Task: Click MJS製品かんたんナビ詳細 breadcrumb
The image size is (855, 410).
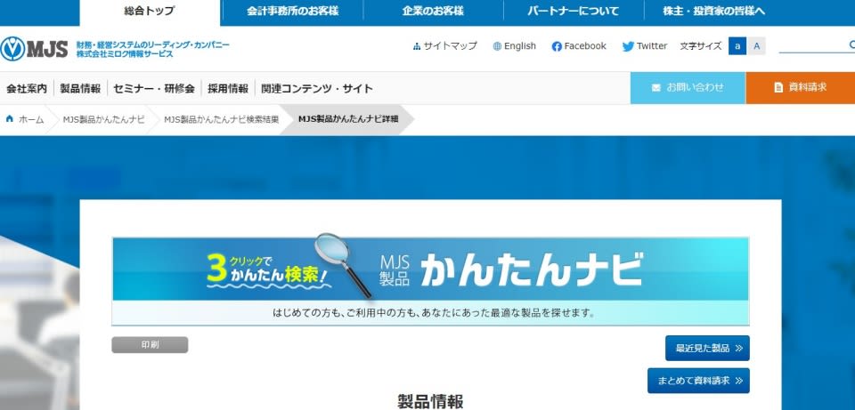Action: (348, 119)
